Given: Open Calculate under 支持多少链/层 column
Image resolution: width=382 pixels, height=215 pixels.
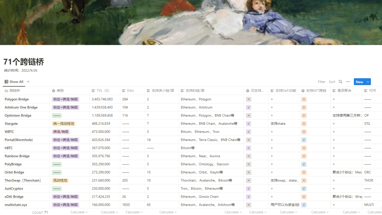Looking at the screenshot, I should [168, 212].
